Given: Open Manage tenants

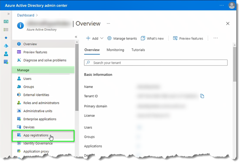Looking at the screenshot, I should (x=122, y=38).
